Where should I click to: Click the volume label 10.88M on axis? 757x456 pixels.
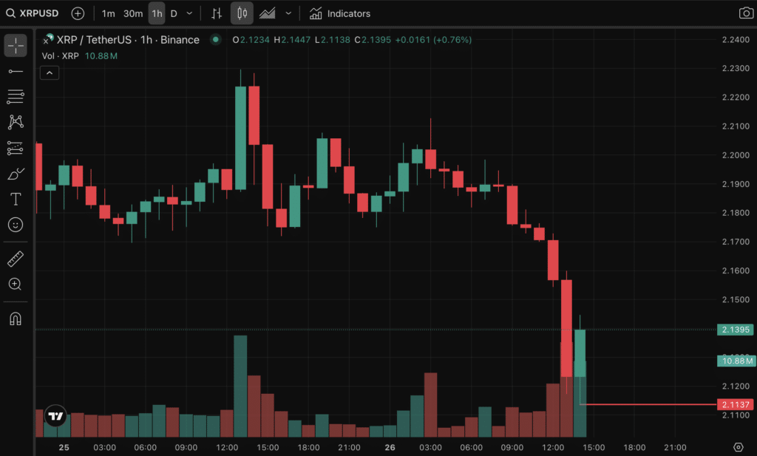(736, 361)
